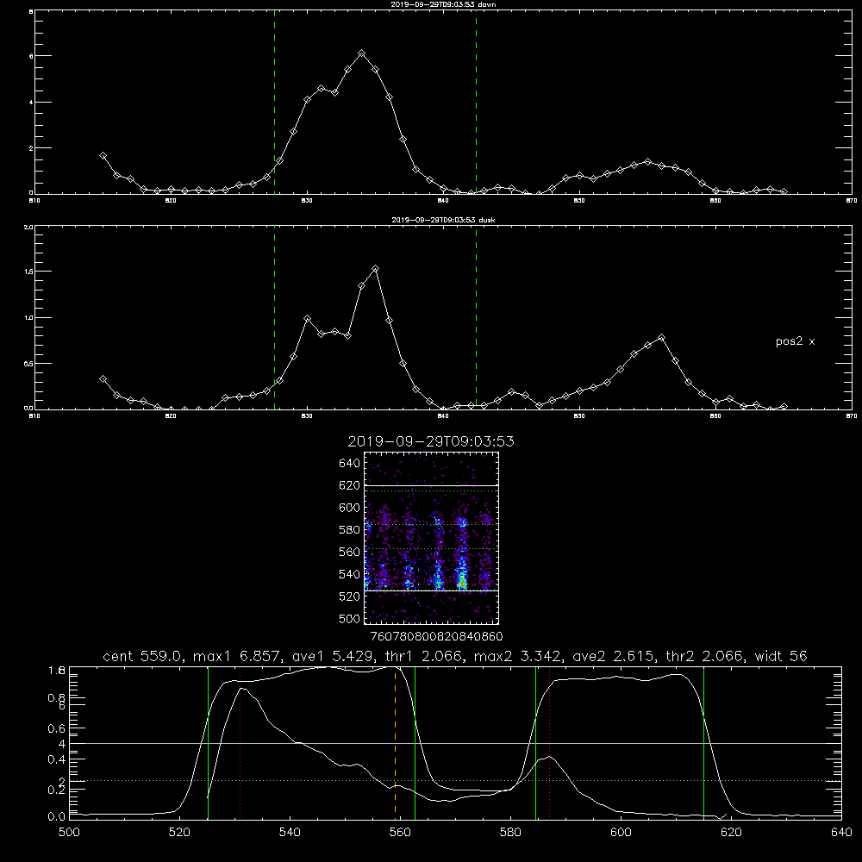Click the '2019-09-29T09:03:53 dawn' plot title
Image resolution: width=862 pixels, height=862 pixels.
point(443,4)
